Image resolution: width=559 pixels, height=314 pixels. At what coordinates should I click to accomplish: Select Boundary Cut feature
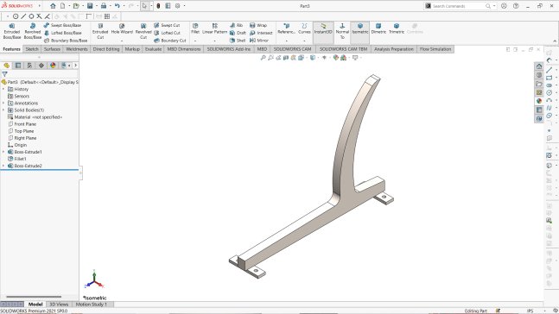[x=169, y=41]
